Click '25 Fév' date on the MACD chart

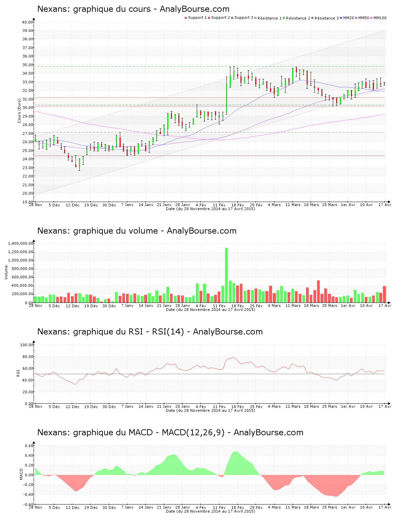[256, 507]
